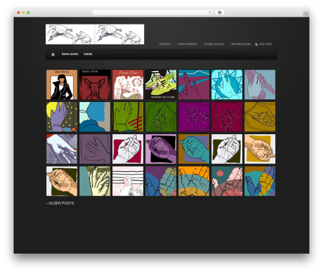Open the white hand on grey halftone thumbnail
The height and width of the screenshot is (273, 323).
point(62,149)
